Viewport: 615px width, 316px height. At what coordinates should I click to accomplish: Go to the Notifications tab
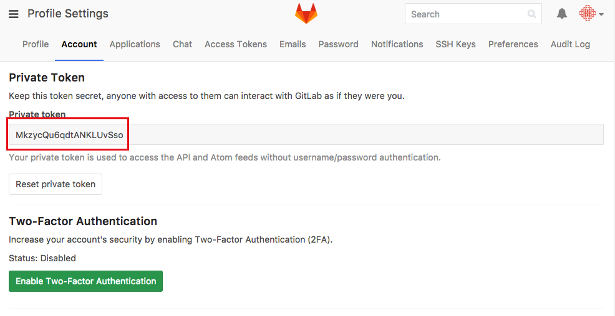[397, 44]
